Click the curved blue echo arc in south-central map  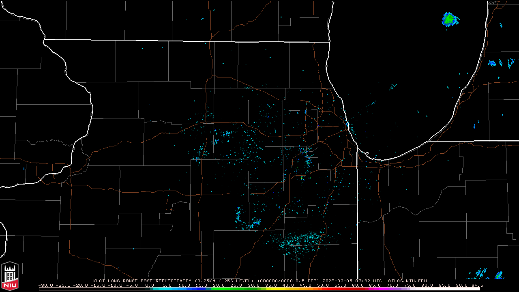click(239, 217)
